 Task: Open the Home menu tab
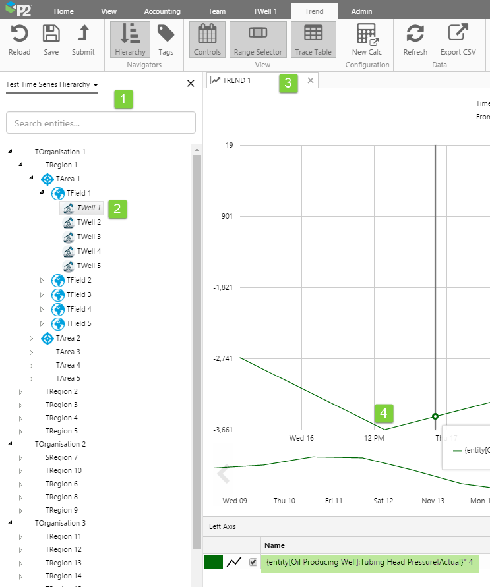pos(64,11)
